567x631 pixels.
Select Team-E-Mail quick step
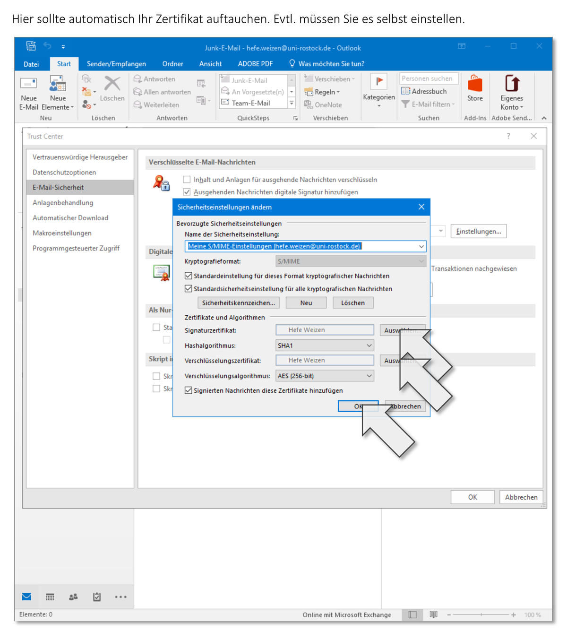[x=253, y=103]
